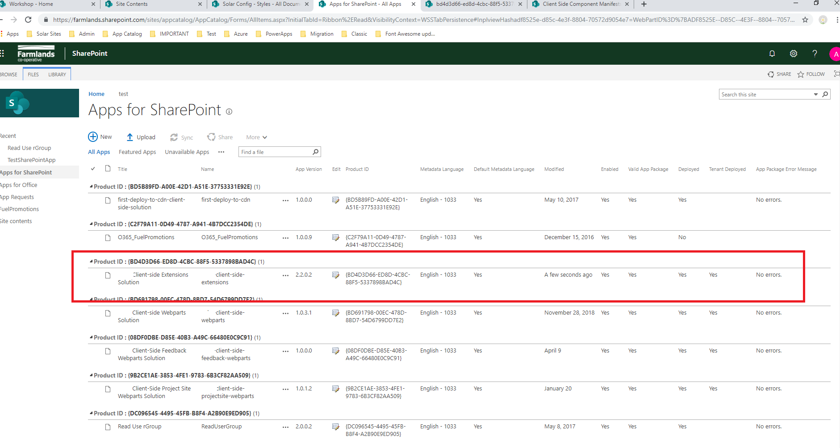The image size is (840, 448).
Task: Reload the page with browser refresh
Action: [x=28, y=20]
